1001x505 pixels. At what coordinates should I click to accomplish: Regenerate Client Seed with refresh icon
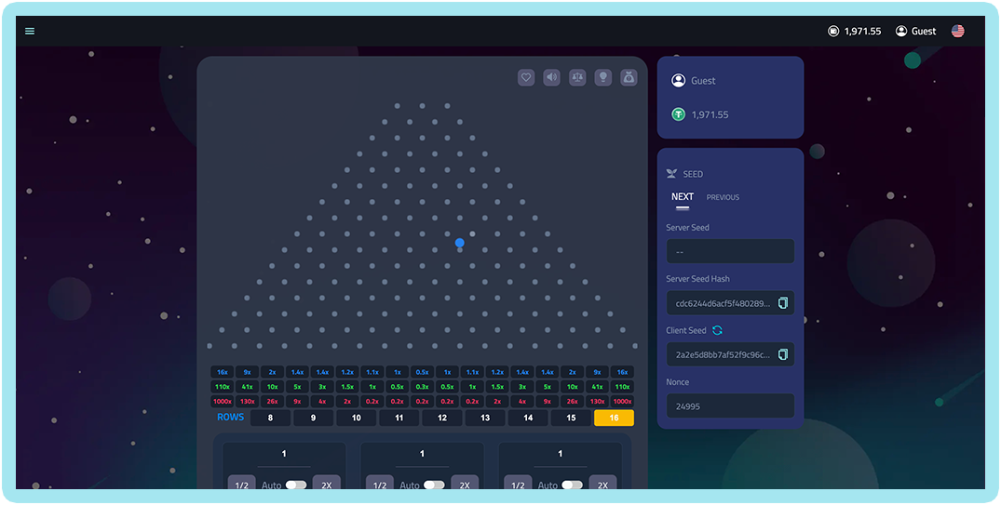[x=718, y=330]
